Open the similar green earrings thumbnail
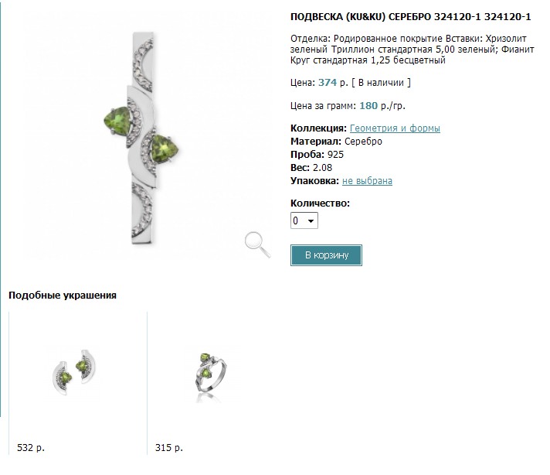The image size is (550, 475). [77, 374]
